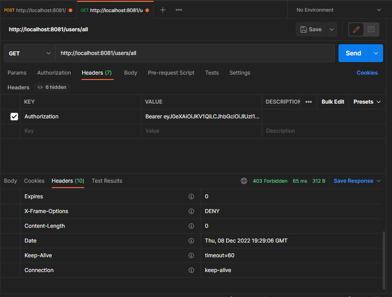This screenshot has height=297, width=392.
Task: Toggle visibility of the Keep-Alive info icon
Action: (x=191, y=255)
